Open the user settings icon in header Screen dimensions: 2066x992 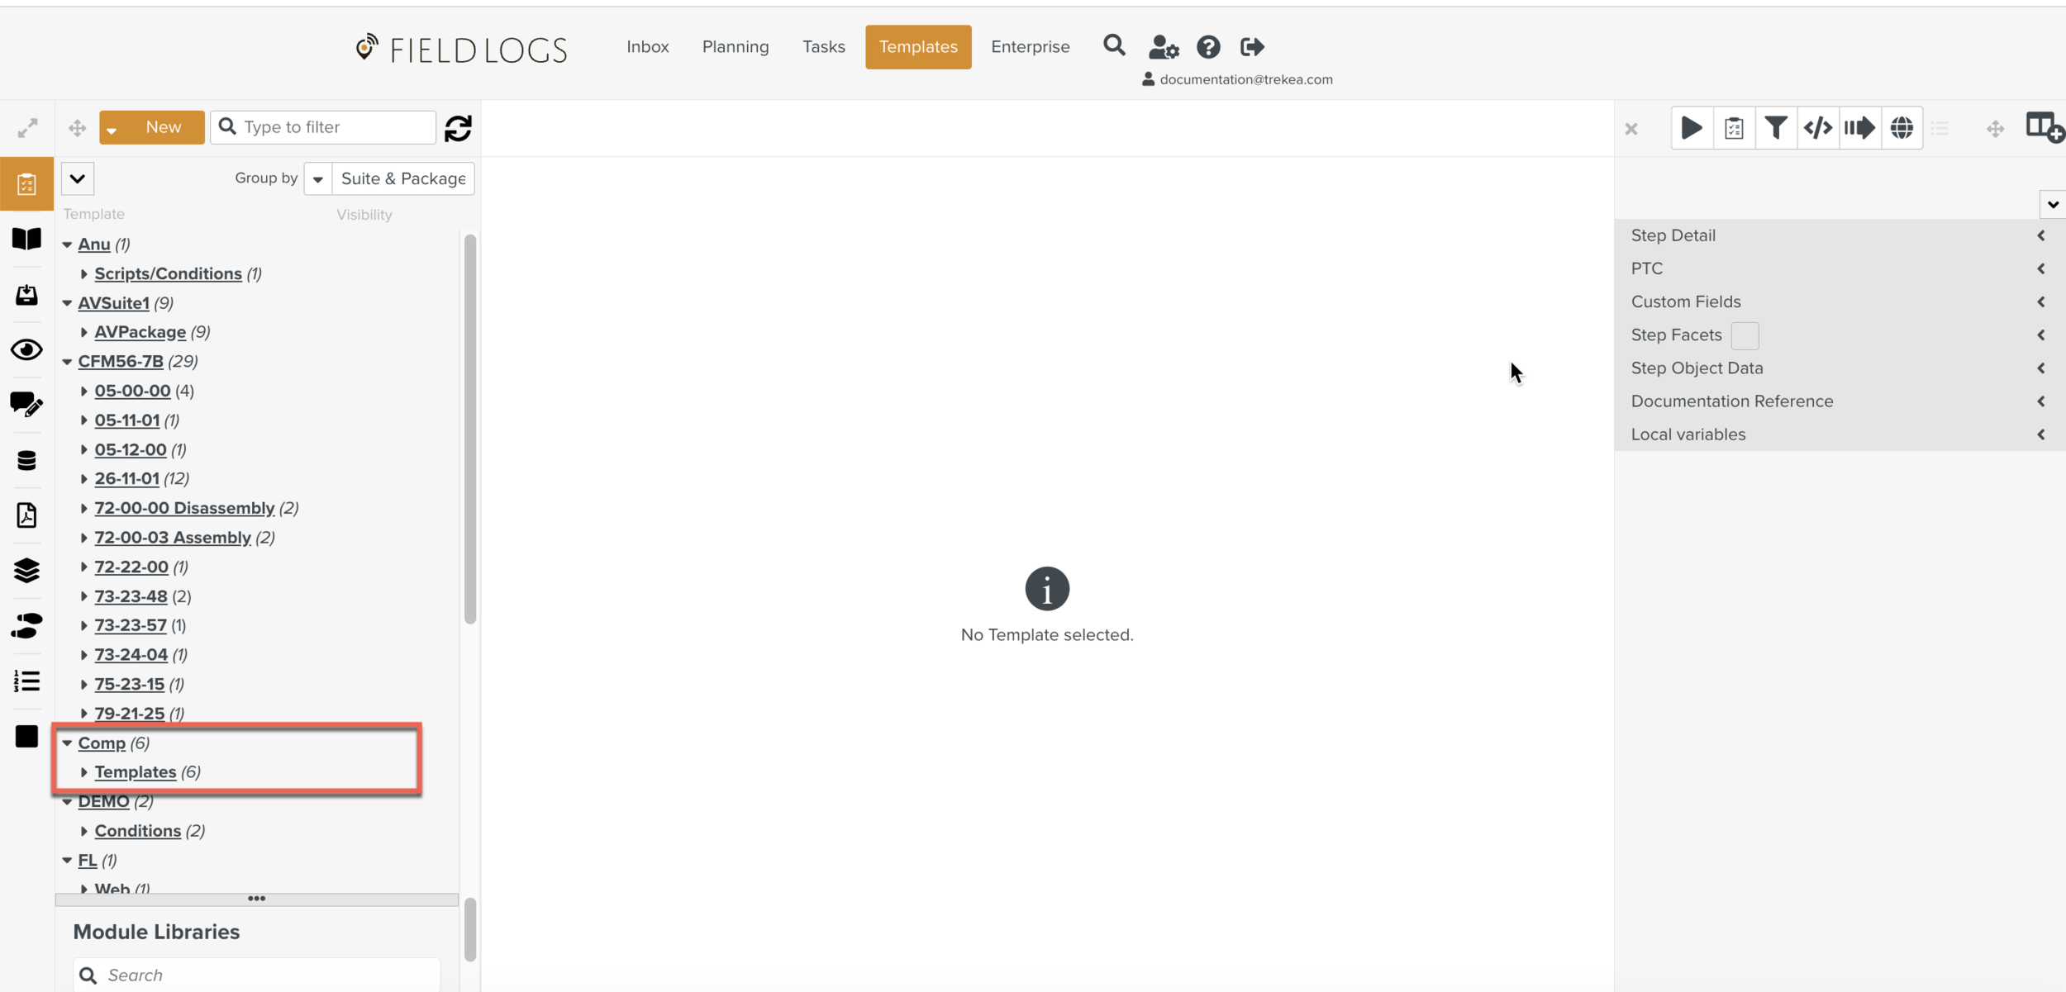click(x=1163, y=47)
